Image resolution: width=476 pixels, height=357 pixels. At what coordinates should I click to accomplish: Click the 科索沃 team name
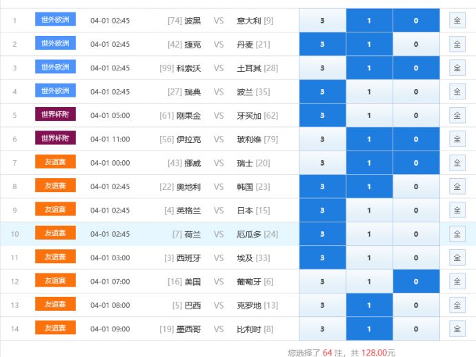tap(188, 68)
